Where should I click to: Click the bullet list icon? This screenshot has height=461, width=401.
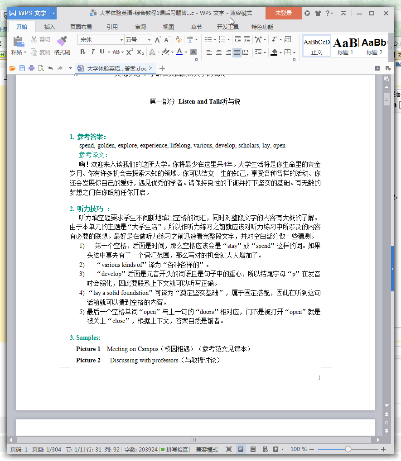tap(208, 39)
